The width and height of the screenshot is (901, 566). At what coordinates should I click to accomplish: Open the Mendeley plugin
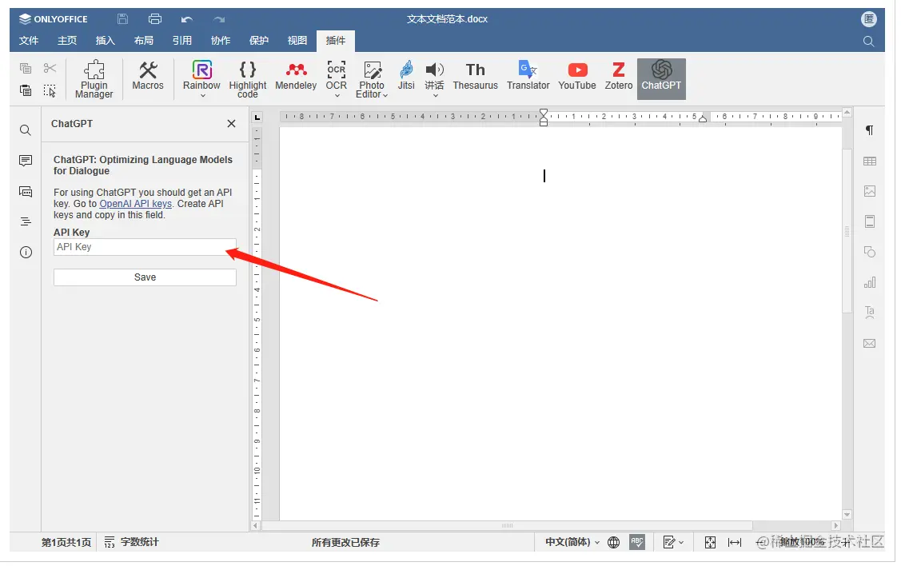(x=296, y=77)
